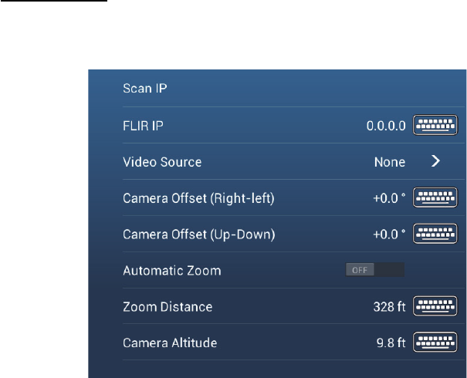The width and height of the screenshot is (467, 378).
Task: Toggle the Automatic Zoom switch
Action: pos(374,270)
